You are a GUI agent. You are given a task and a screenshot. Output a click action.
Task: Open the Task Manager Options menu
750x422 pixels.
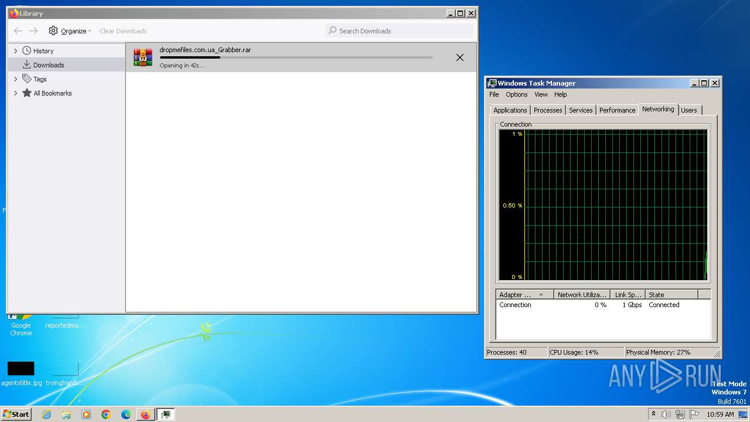click(517, 94)
